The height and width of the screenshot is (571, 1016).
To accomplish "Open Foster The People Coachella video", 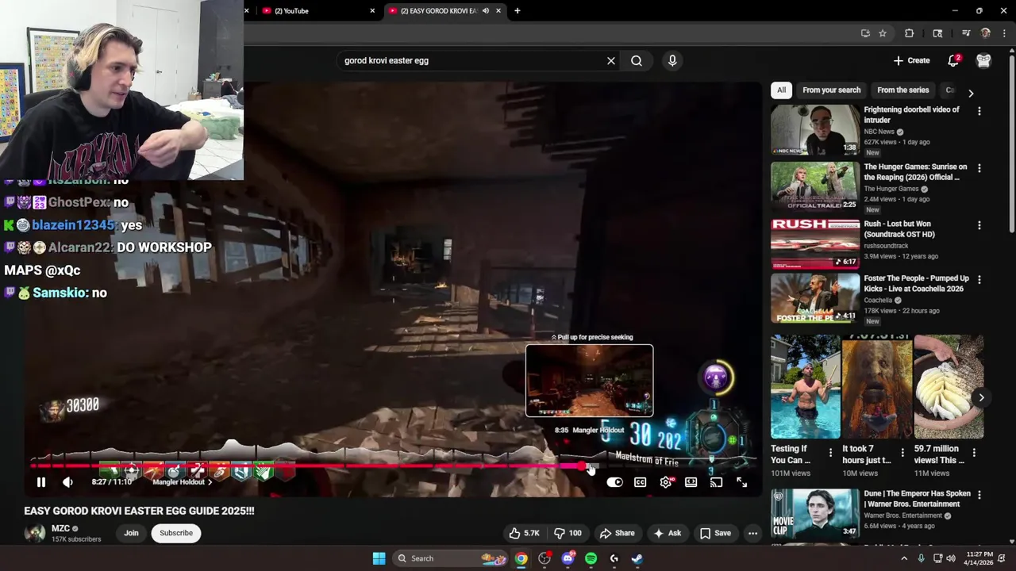I will pos(814,298).
